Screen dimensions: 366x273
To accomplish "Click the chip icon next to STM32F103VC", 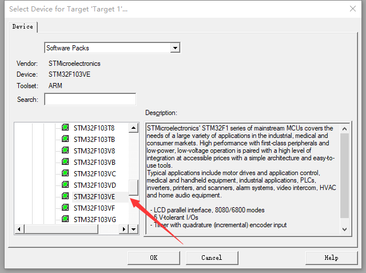I will (65, 173).
